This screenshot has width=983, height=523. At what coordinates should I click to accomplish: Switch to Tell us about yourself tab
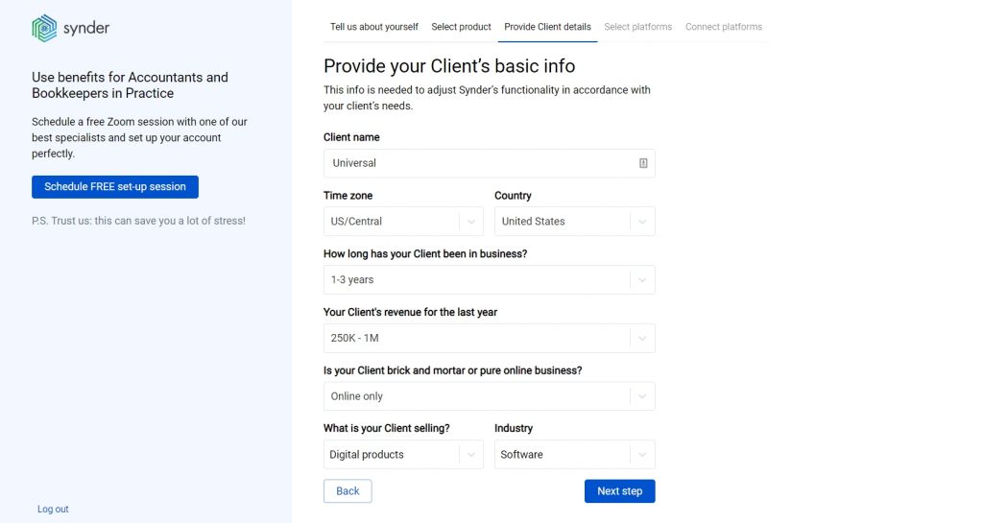pyautogui.click(x=373, y=27)
